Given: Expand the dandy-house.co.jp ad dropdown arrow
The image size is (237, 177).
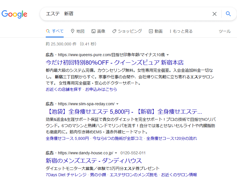Looking at the screenshot, I should click(x=116, y=153).
